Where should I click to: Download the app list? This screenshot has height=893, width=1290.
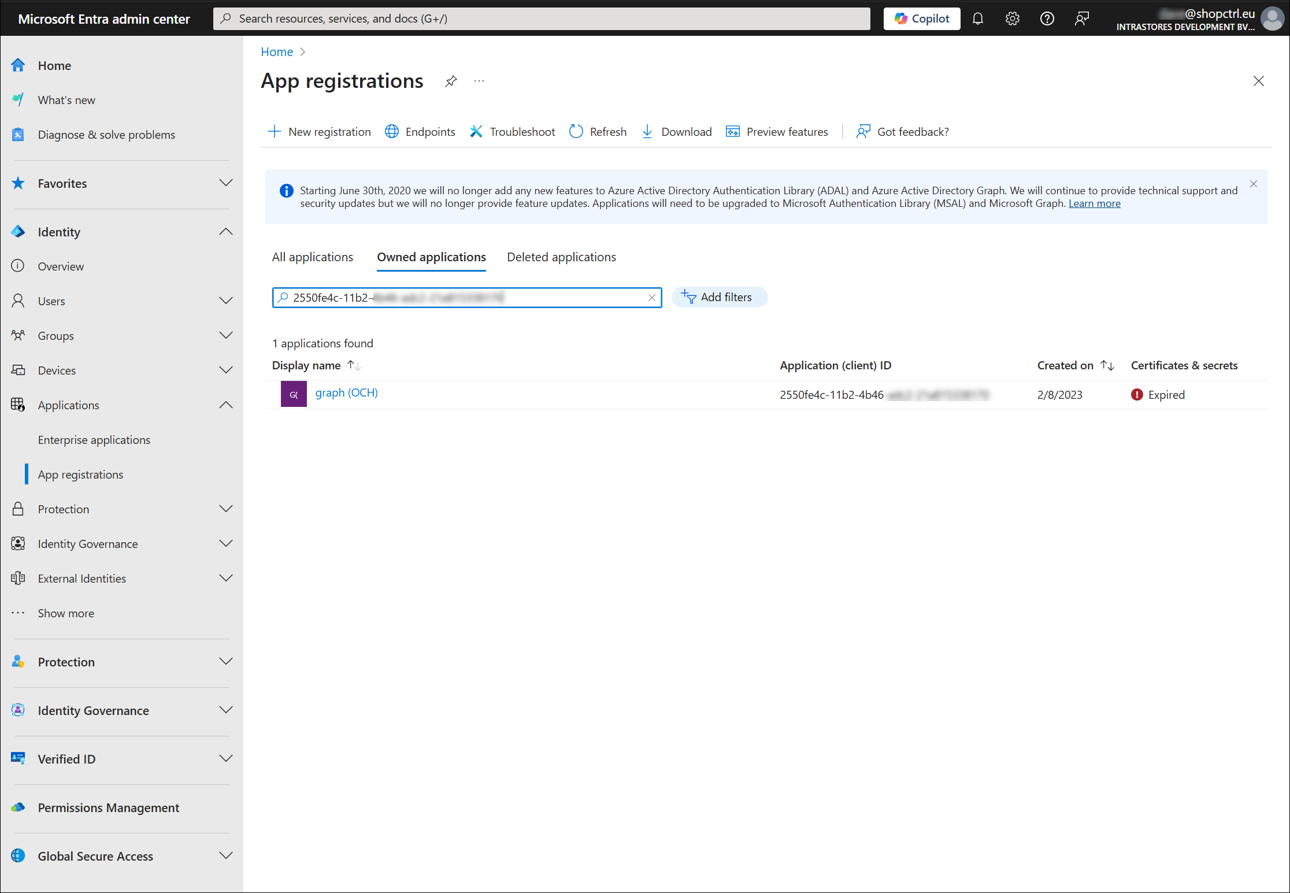676,132
